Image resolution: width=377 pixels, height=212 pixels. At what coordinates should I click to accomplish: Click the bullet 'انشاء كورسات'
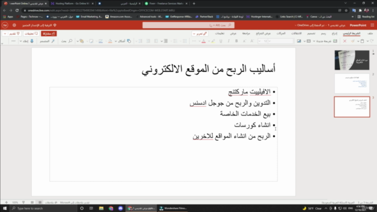tap(252, 125)
